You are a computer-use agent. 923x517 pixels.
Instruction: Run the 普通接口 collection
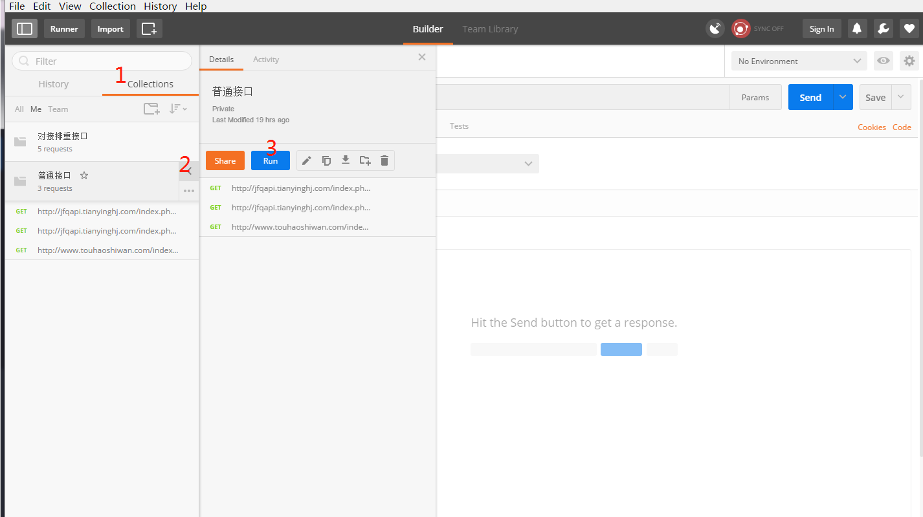(271, 160)
